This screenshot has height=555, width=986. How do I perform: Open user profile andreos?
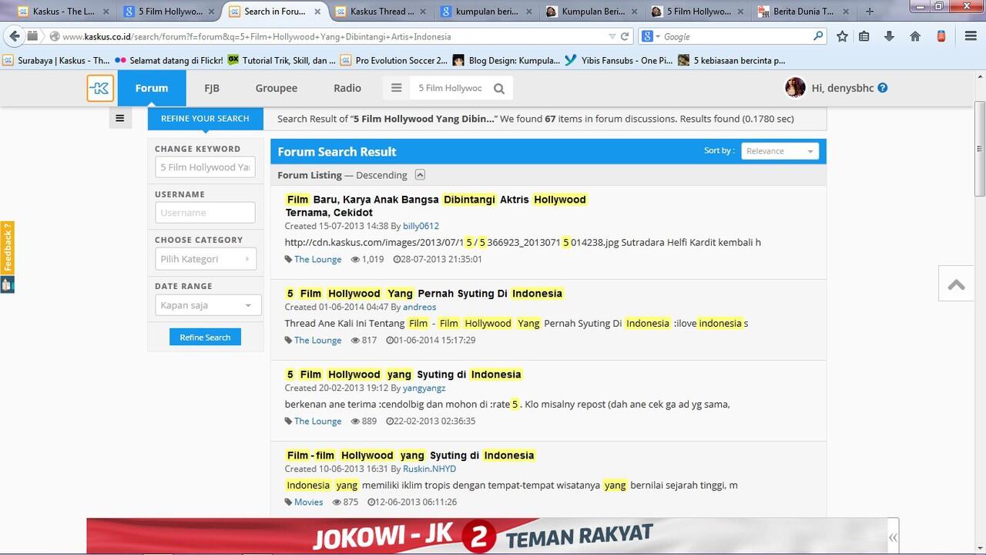tap(419, 307)
